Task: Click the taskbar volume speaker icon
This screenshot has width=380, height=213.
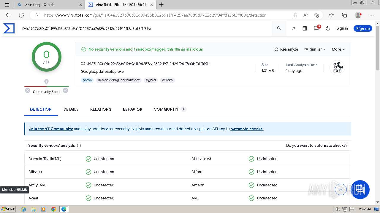Action: [x=337, y=209]
